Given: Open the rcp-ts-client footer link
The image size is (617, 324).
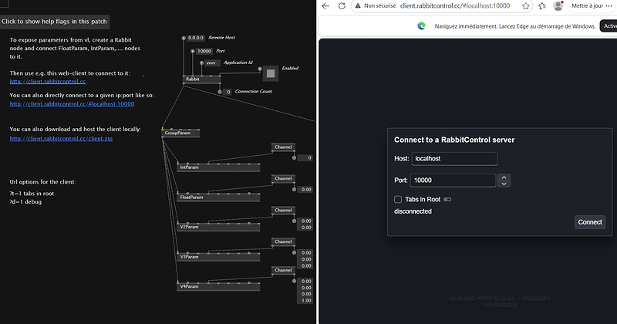Looking at the screenshot, I should coord(462,298).
